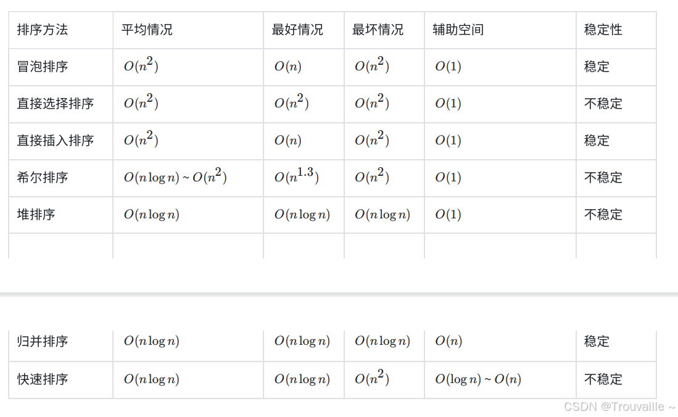The width and height of the screenshot is (678, 417).
Task: Select the 堆排序 row label
Action: coord(36,215)
